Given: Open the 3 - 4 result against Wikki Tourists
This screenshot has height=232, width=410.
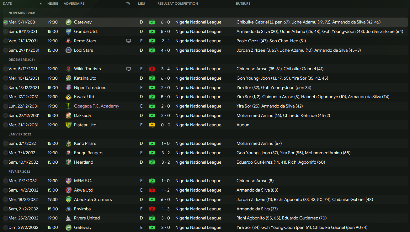Looking at the screenshot, I should [166, 69].
